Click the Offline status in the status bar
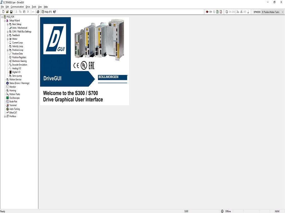This screenshot has height=213, width=285. coord(228,211)
